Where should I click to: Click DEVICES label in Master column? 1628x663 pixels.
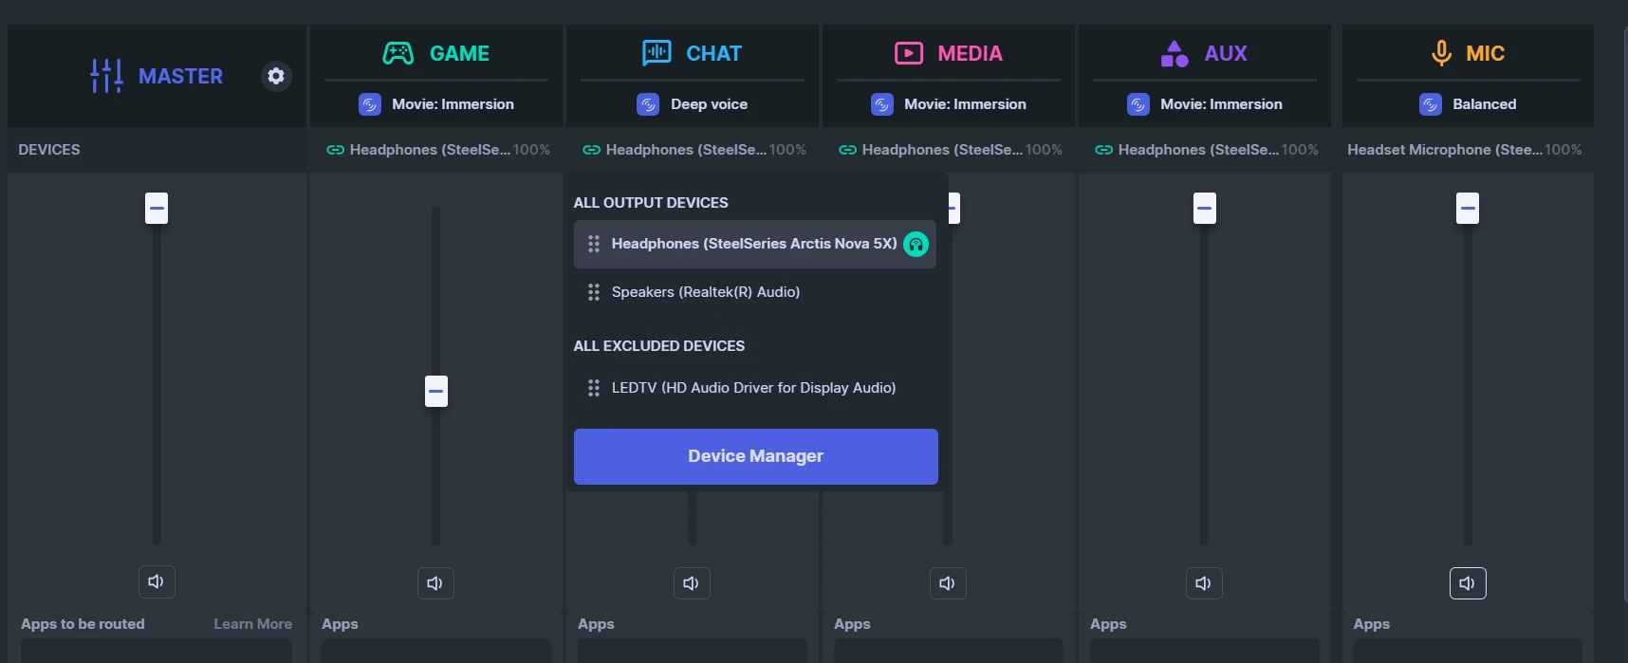(x=49, y=150)
